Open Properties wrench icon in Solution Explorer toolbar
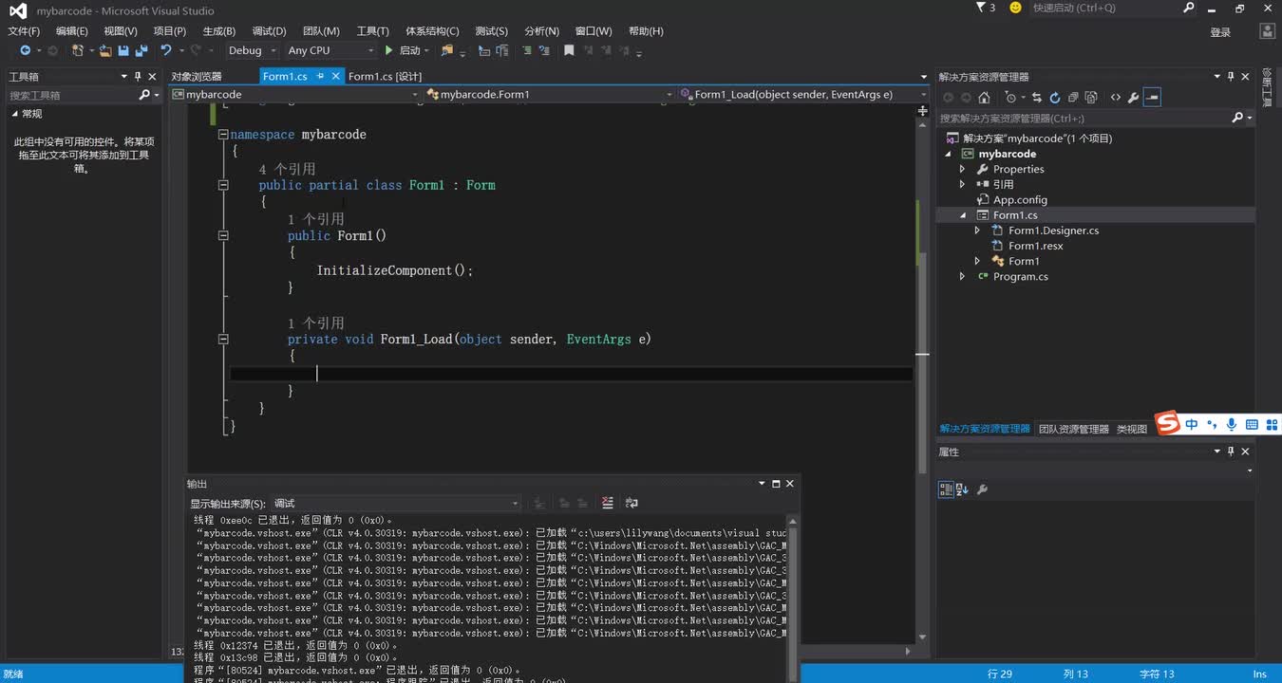Screen dimensions: 1282x683 [x=1133, y=97]
